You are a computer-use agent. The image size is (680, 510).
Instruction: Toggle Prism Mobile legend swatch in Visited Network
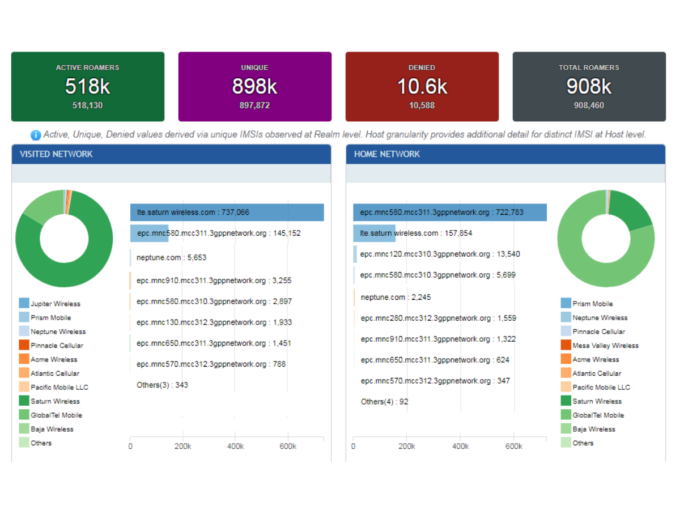(x=24, y=317)
